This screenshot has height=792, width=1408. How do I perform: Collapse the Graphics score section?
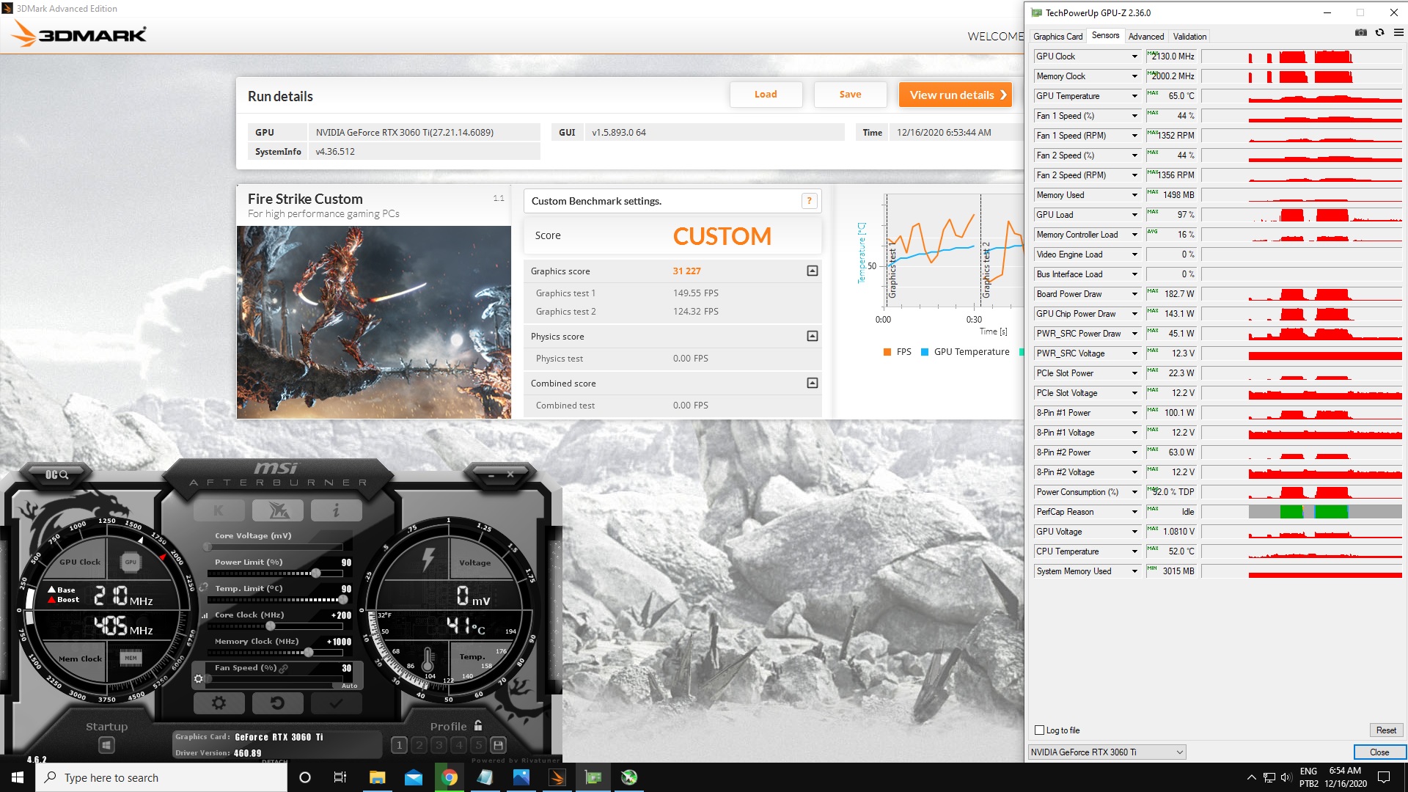pos(812,271)
